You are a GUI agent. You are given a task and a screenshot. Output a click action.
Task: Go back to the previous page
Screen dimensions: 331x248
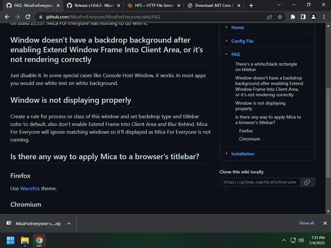pyautogui.click(x=7, y=17)
